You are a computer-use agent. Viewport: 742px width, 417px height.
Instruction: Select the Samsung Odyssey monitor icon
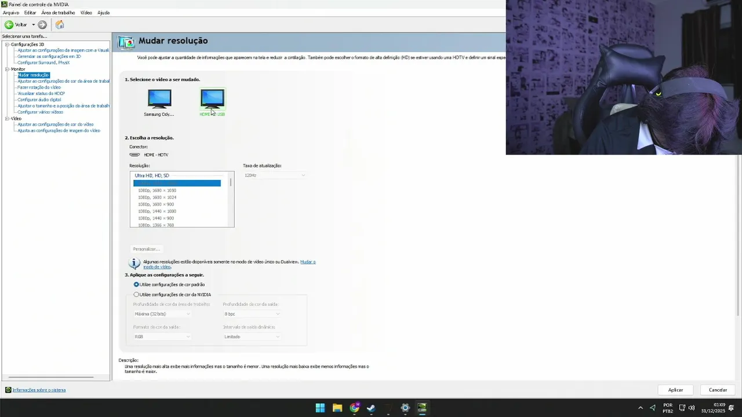click(159, 99)
